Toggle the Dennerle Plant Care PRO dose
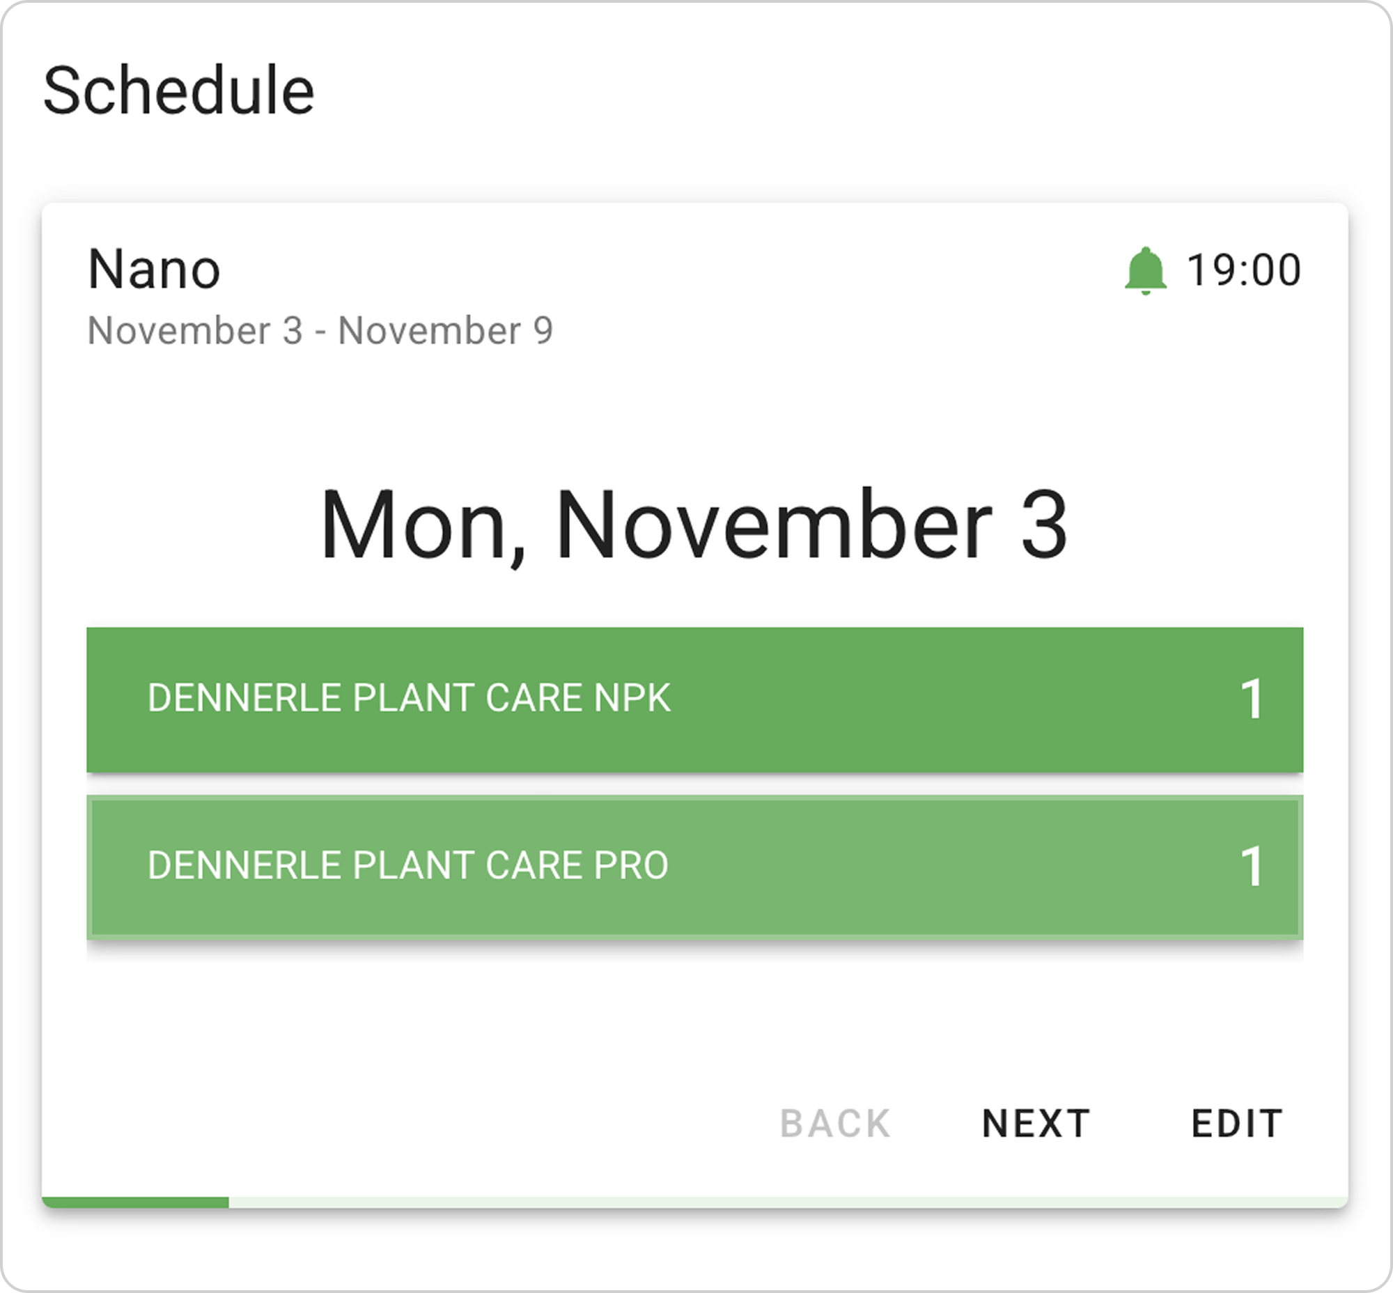 pos(694,866)
